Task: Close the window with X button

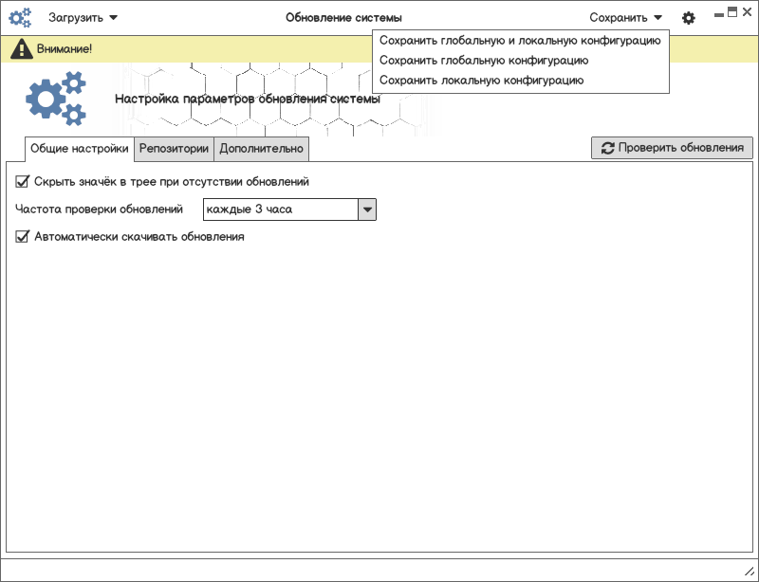Action: [747, 12]
